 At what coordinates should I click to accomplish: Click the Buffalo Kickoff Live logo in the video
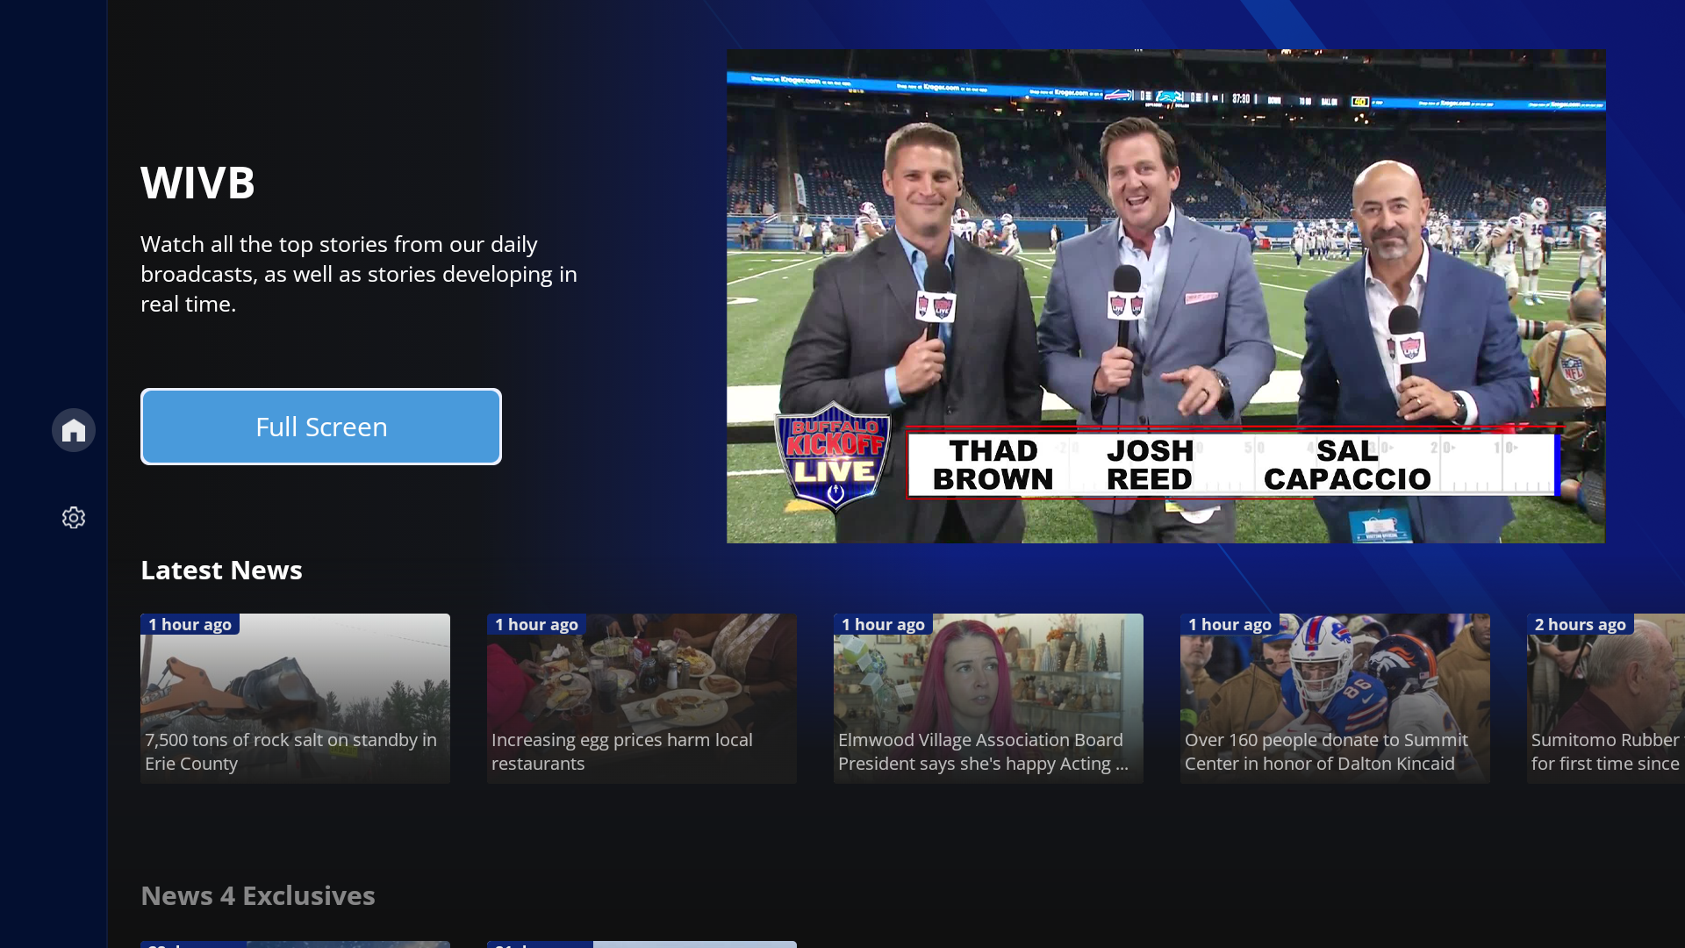click(834, 456)
